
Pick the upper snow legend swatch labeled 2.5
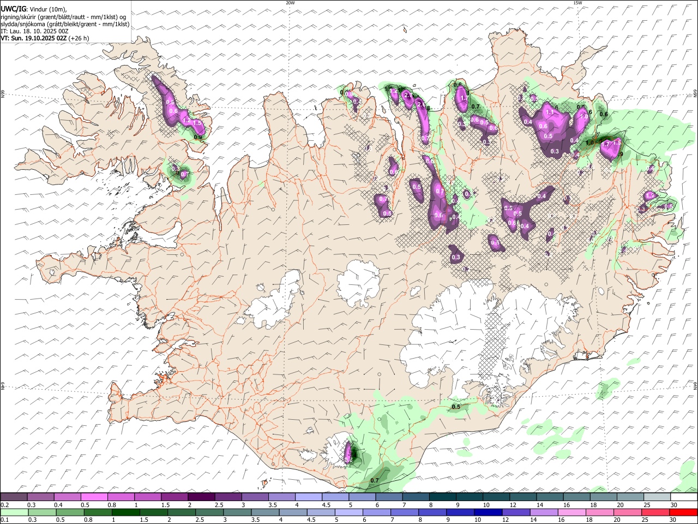click(228, 497)
